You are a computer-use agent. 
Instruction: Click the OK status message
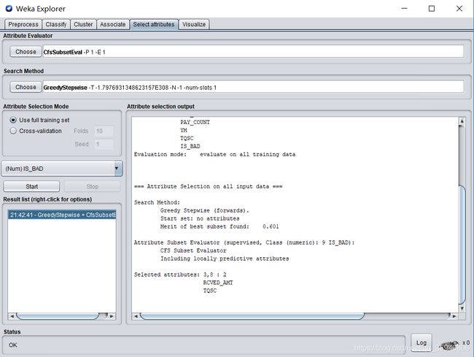click(13, 345)
